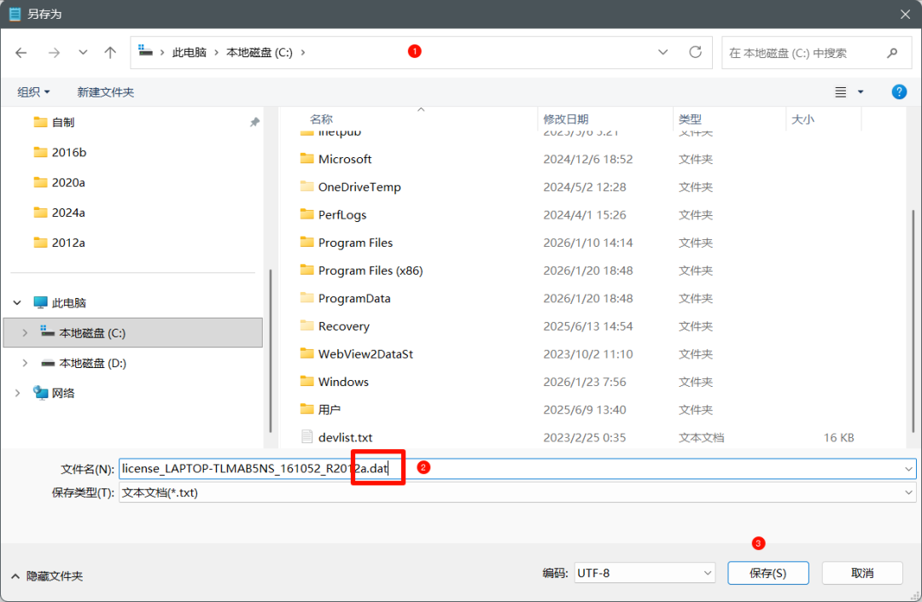This screenshot has height=602, width=922.
Task: Go up one folder level
Action: [x=110, y=53]
